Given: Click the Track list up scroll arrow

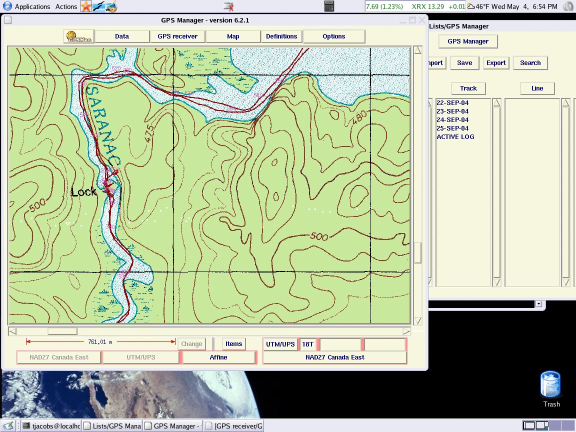Looking at the screenshot, I should point(496,103).
